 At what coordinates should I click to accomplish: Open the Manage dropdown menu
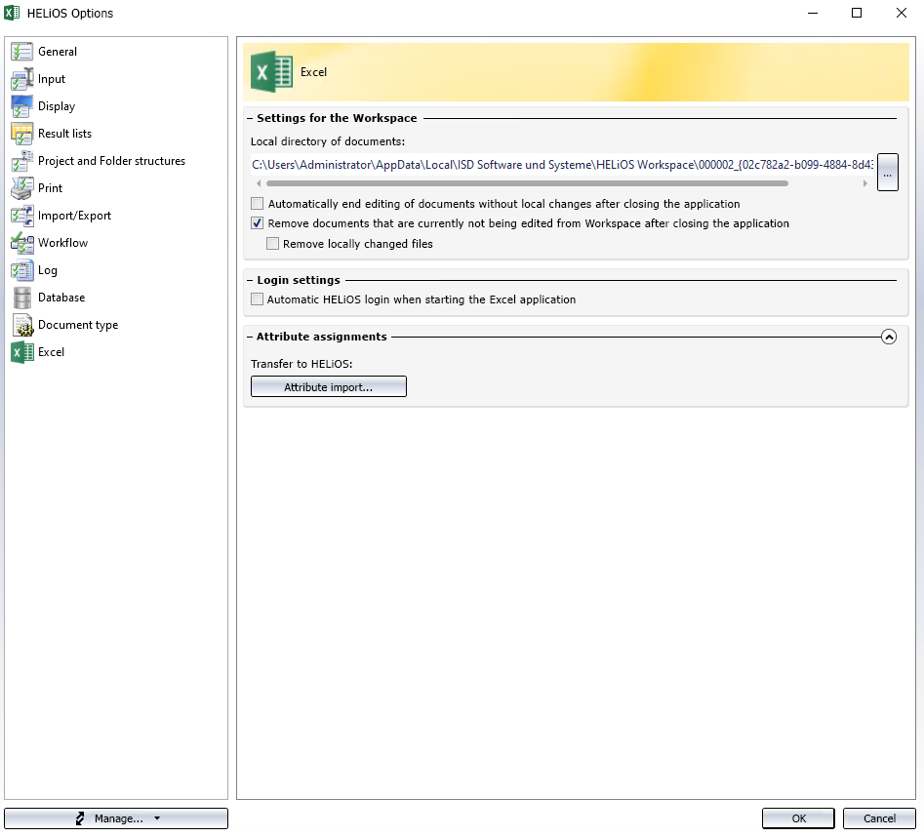point(116,818)
